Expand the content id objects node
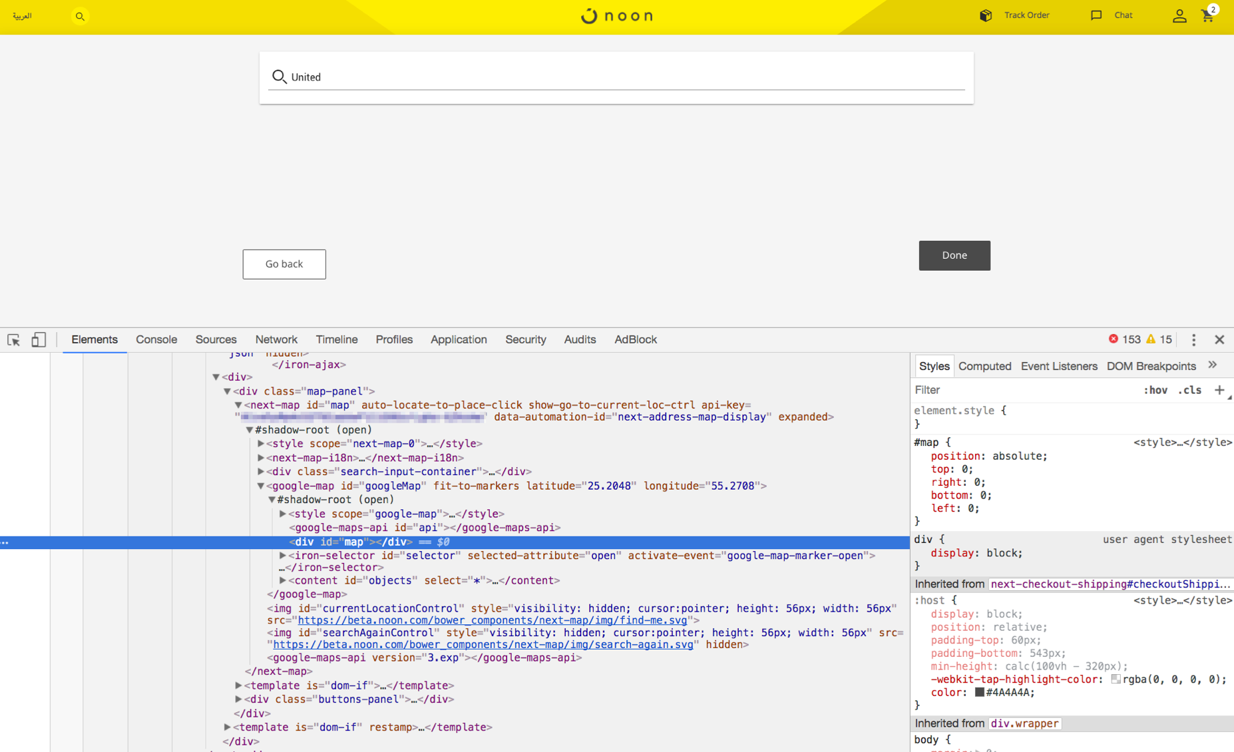The width and height of the screenshot is (1234, 752). 283,580
